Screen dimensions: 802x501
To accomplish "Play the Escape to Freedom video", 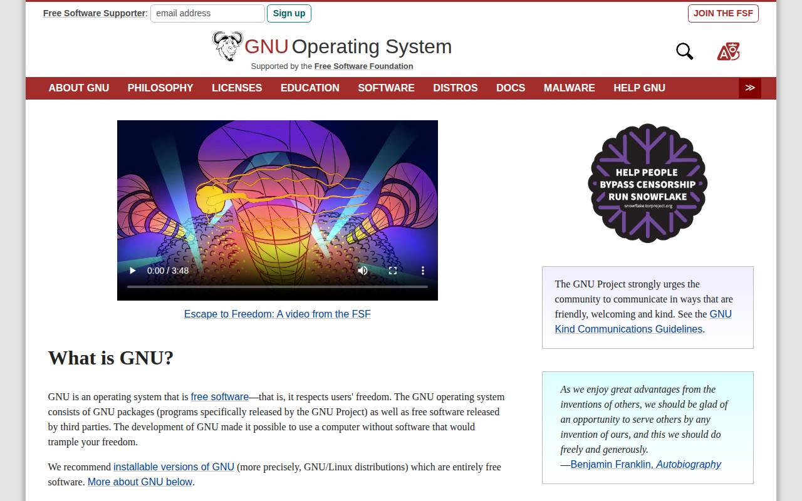I will (132, 271).
